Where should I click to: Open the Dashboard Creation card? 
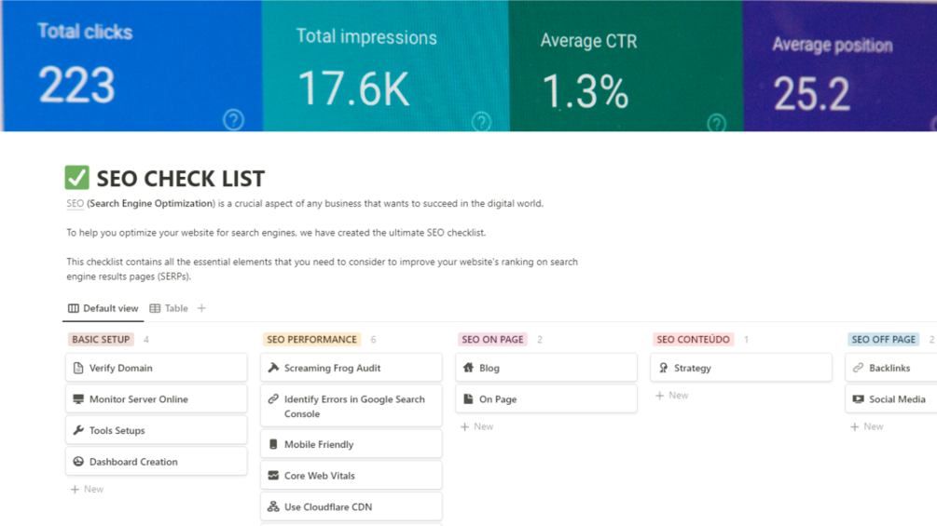coord(156,462)
